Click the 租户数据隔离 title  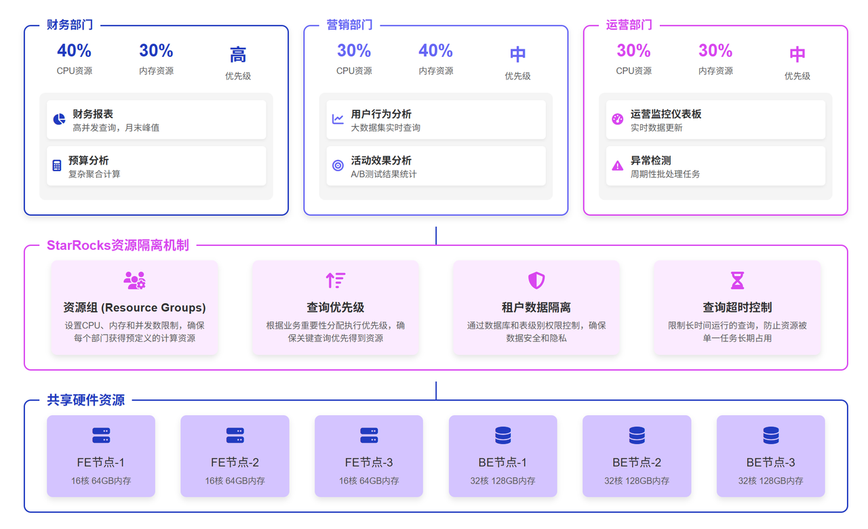536,308
